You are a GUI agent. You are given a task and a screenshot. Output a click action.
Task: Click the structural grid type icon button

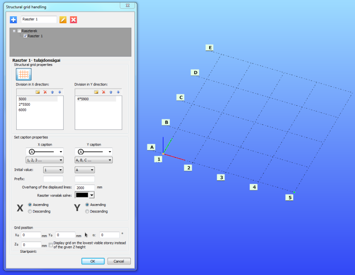coord(24,74)
